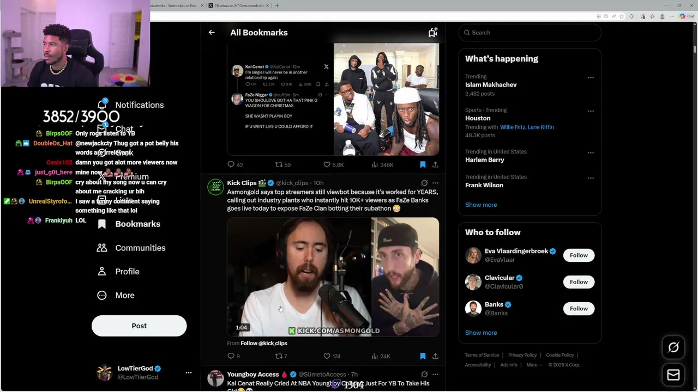Open Grok icon on Youngboy Access post
This screenshot has height=392, width=698.
point(424,375)
